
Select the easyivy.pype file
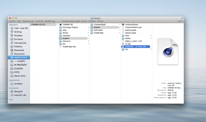point(129,30)
